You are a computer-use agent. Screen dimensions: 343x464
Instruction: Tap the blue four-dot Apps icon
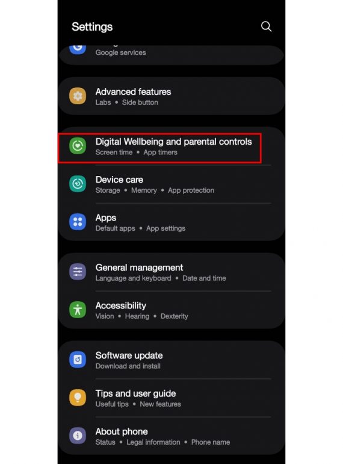[78, 222]
